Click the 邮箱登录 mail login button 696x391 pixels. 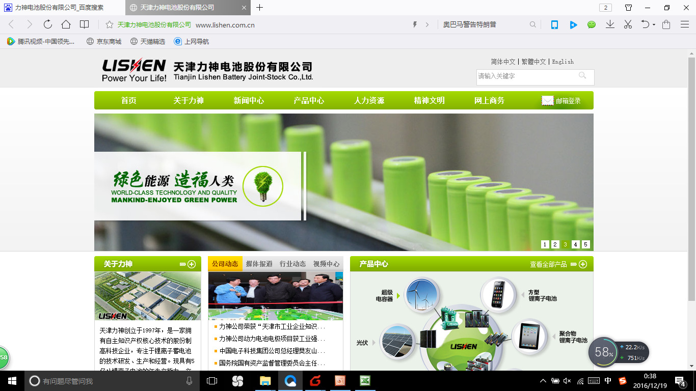coord(561,101)
